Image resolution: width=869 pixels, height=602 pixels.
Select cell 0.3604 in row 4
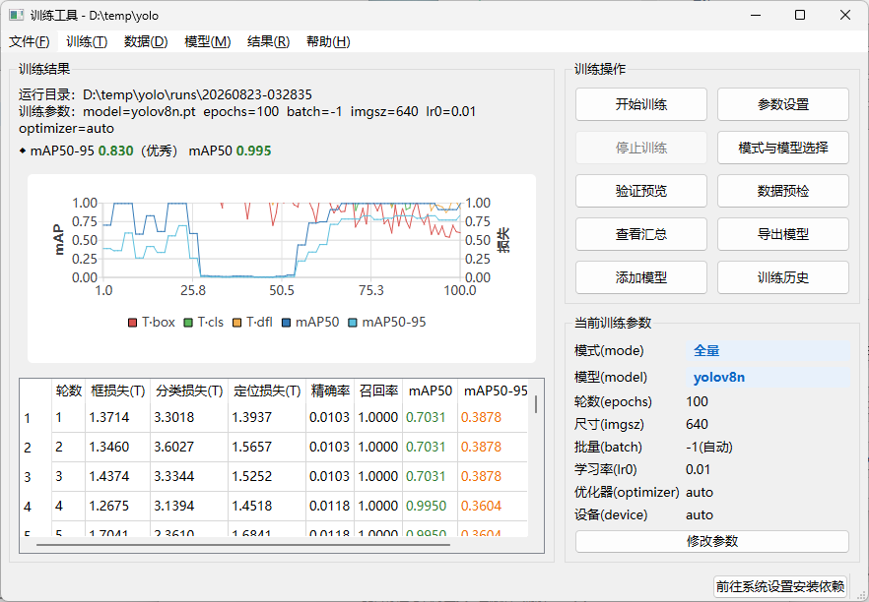[x=493, y=506]
